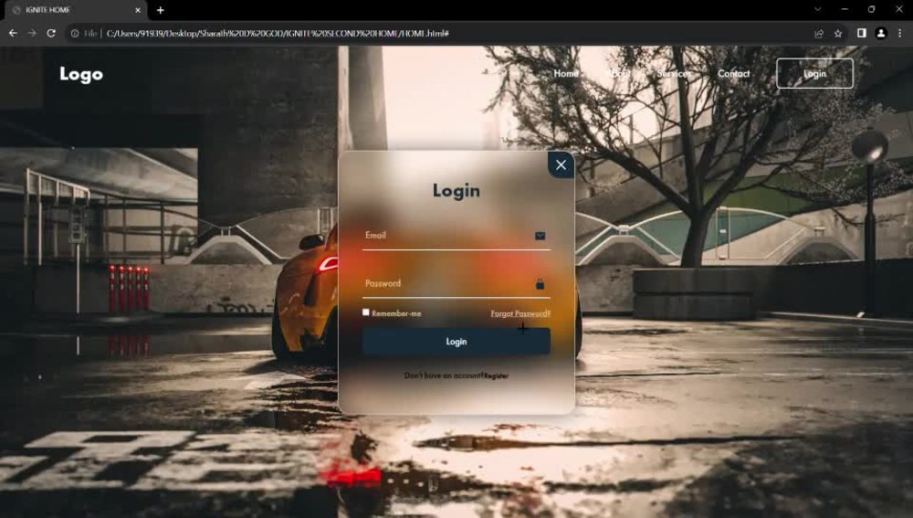Go to Home in the navbar

pos(565,73)
